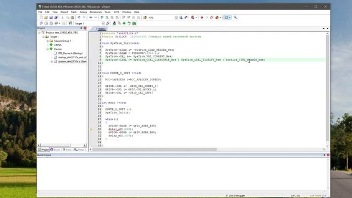The height and width of the screenshot is (198, 352).
Task: Click the editor horizontal scrollbar thumb
Action: (x=155, y=149)
